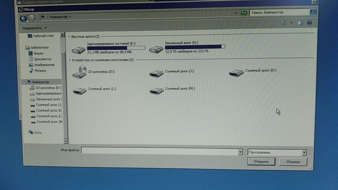Click the computer icon in the address bar
The height and width of the screenshot is (190, 338).
(43, 17)
